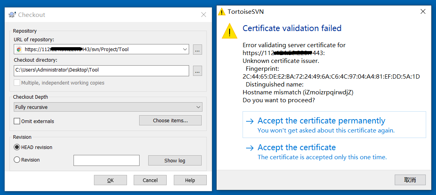This screenshot has height=195, width=436.
Task: Open the Choose items... button
Action: pos(170,120)
